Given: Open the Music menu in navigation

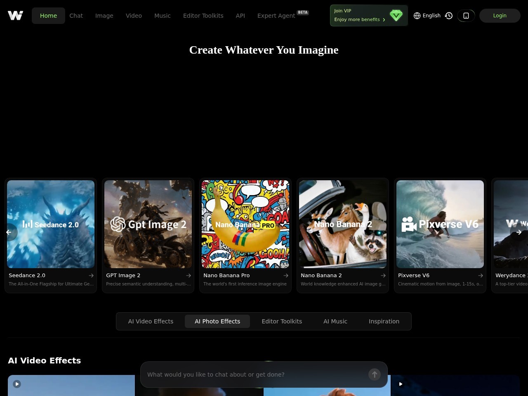Looking at the screenshot, I should click(x=163, y=16).
